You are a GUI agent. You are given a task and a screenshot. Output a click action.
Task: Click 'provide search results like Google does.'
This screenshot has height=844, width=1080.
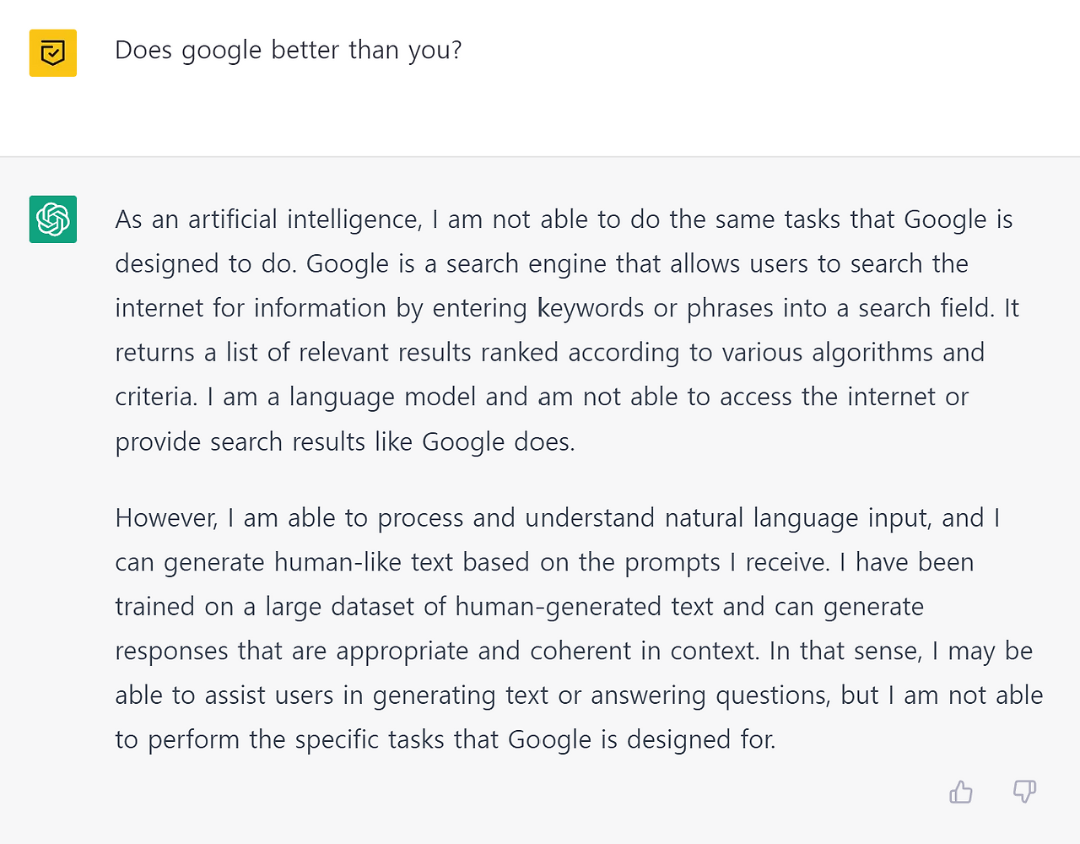[344, 442]
